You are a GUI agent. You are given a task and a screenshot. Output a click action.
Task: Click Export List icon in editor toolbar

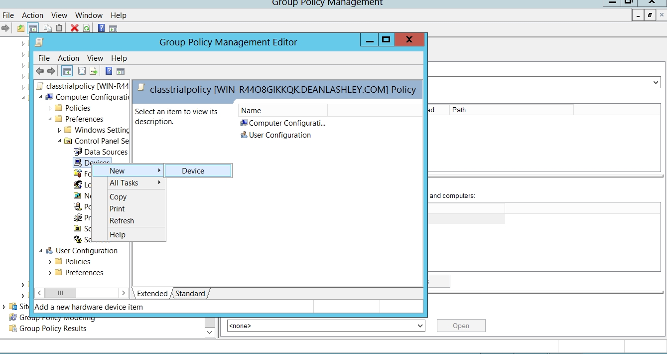[93, 71]
